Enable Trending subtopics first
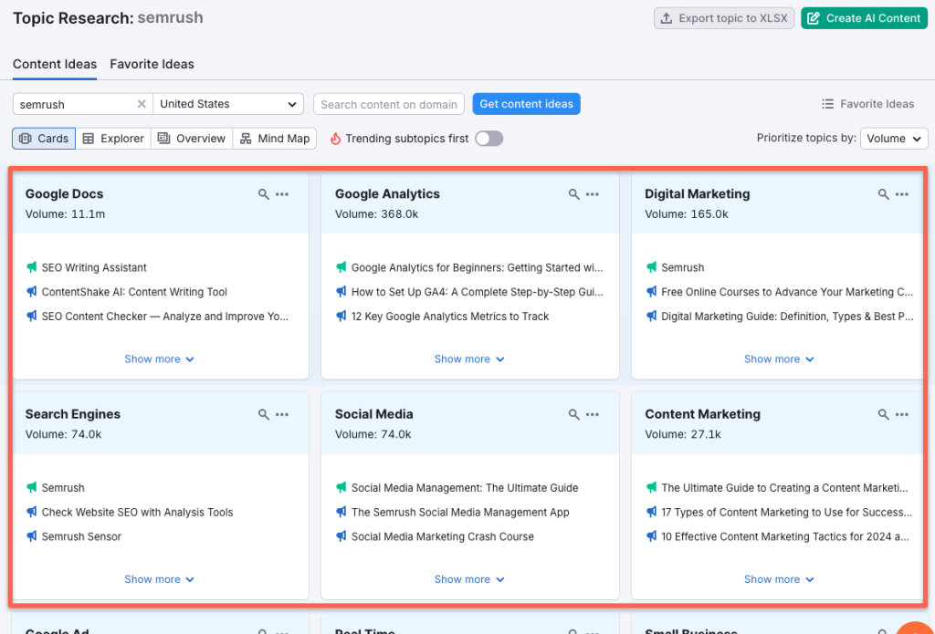This screenshot has width=935, height=634. coord(489,138)
